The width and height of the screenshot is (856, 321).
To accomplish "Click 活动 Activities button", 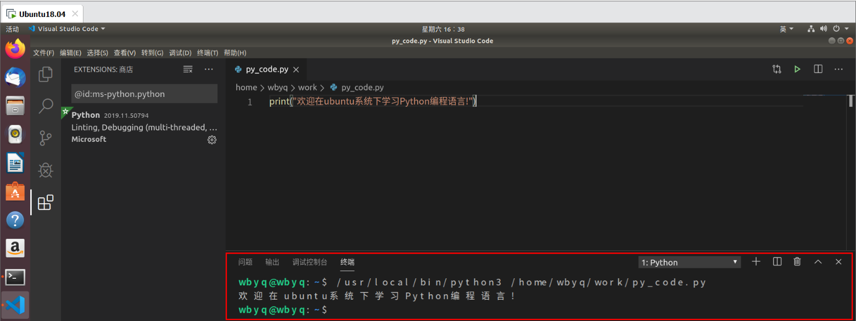I will point(12,29).
